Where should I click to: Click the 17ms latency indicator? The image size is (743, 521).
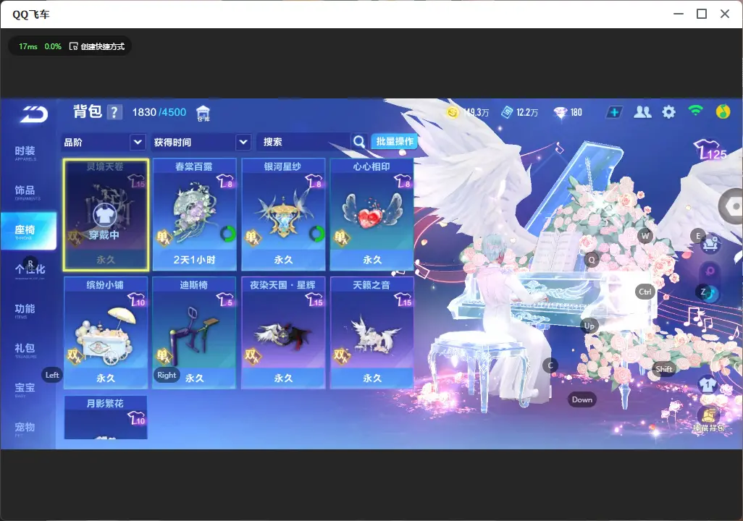click(x=28, y=46)
